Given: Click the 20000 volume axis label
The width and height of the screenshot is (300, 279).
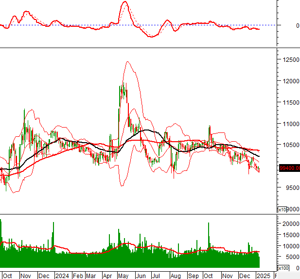Looking at the screenshot, I should point(291,223).
